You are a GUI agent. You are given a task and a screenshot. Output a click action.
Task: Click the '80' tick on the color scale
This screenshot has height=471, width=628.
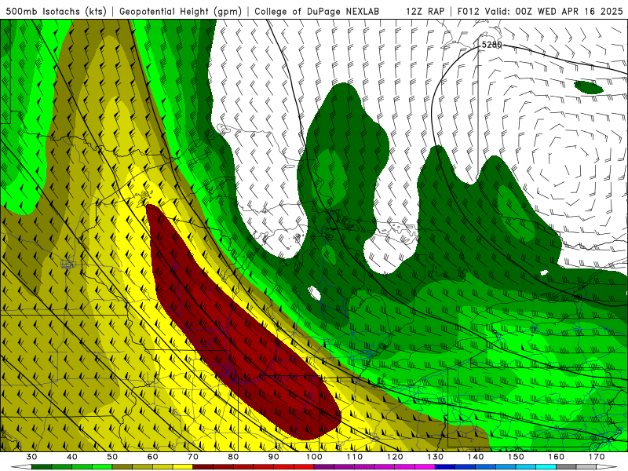coord(233,457)
